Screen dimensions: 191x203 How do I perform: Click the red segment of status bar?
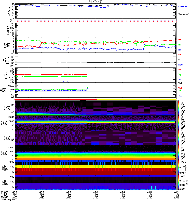point(56,99)
